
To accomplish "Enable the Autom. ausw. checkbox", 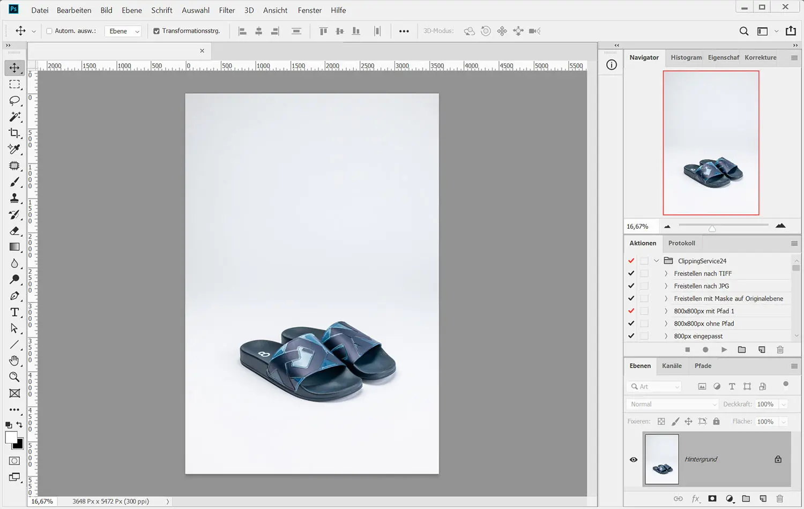I will point(49,31).
